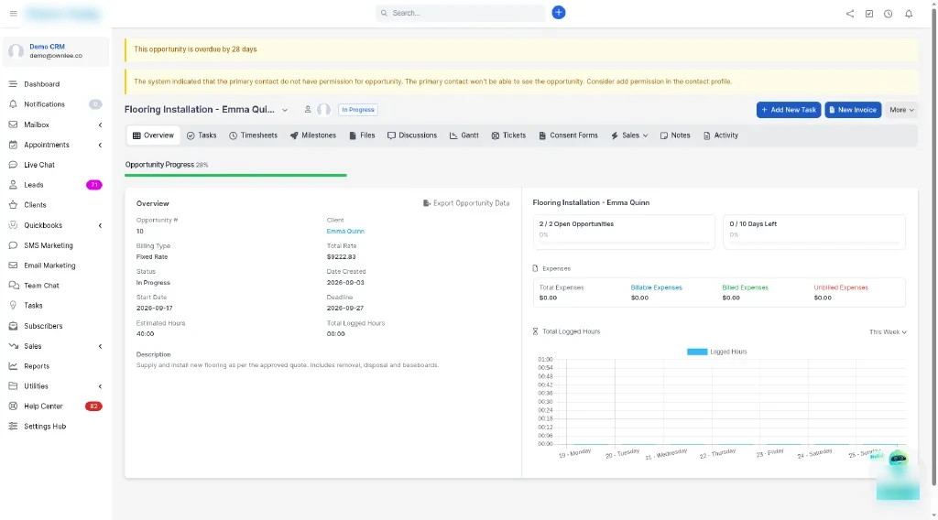Open the More actions dropdown
Screen dimensions: 938x520
click(x=901, y=110)
